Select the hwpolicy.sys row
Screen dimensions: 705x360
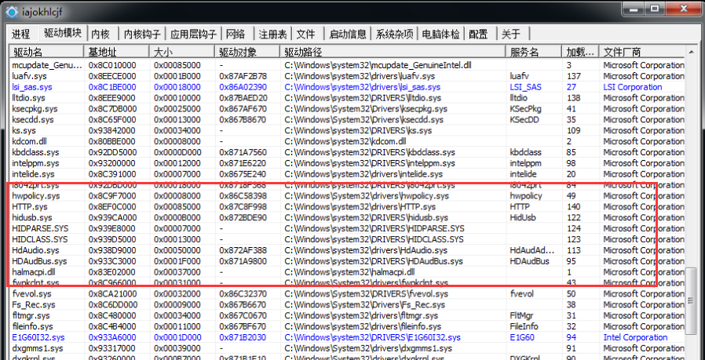pos(347,196)
